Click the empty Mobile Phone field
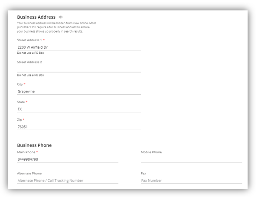258x197 pixels. 192,159
